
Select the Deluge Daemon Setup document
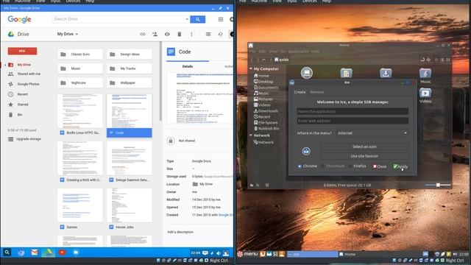tap(130, 163)
